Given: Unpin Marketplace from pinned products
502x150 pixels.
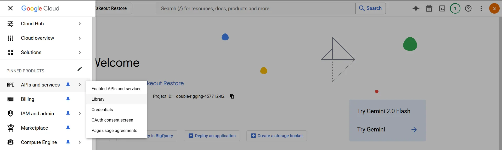Looking at the screenshot, I should [x=68, y=128].
